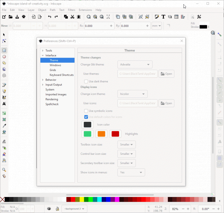Viewport: 224px width, 213px height.
Task: Pick the Circle/Ellipse tool
Action: click(x=4, y=57)
